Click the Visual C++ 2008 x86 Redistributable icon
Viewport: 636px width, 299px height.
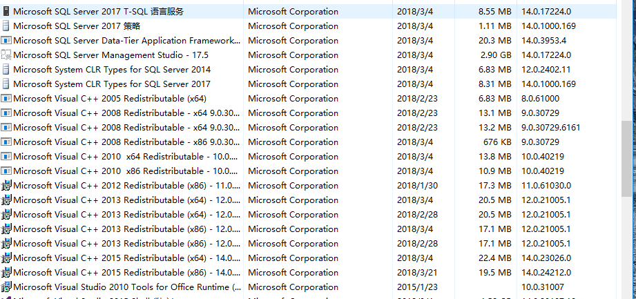(x=6, y=142)
